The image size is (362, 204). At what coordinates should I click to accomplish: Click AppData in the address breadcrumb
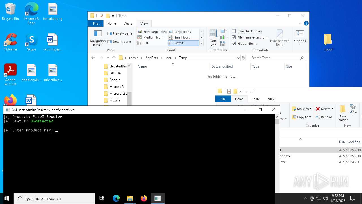pyautogui.click(x=152, y=58)
